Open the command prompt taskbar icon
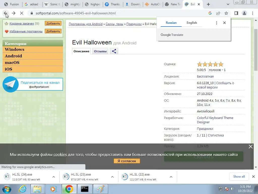The height and width of the screenshot is (194, 258). (x=85, y=189)
